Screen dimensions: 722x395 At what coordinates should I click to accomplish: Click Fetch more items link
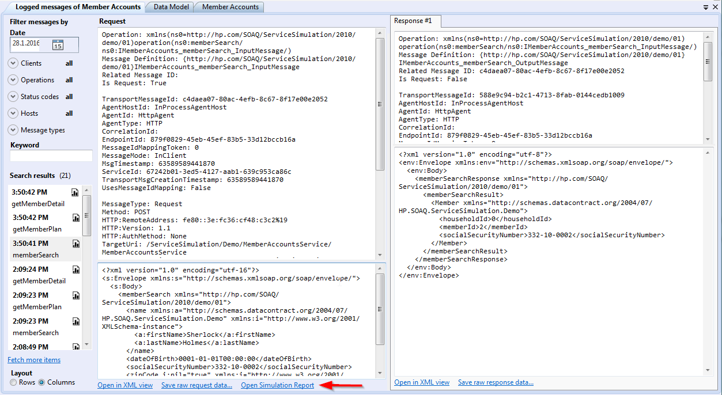pyautogui.click(x=34, y=360)
